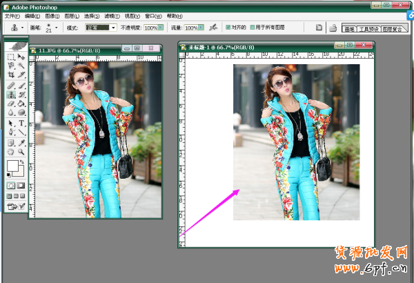Switch to the 工具预设 palette tab
This screenshot has width=414, height=283.
[367, 28]
